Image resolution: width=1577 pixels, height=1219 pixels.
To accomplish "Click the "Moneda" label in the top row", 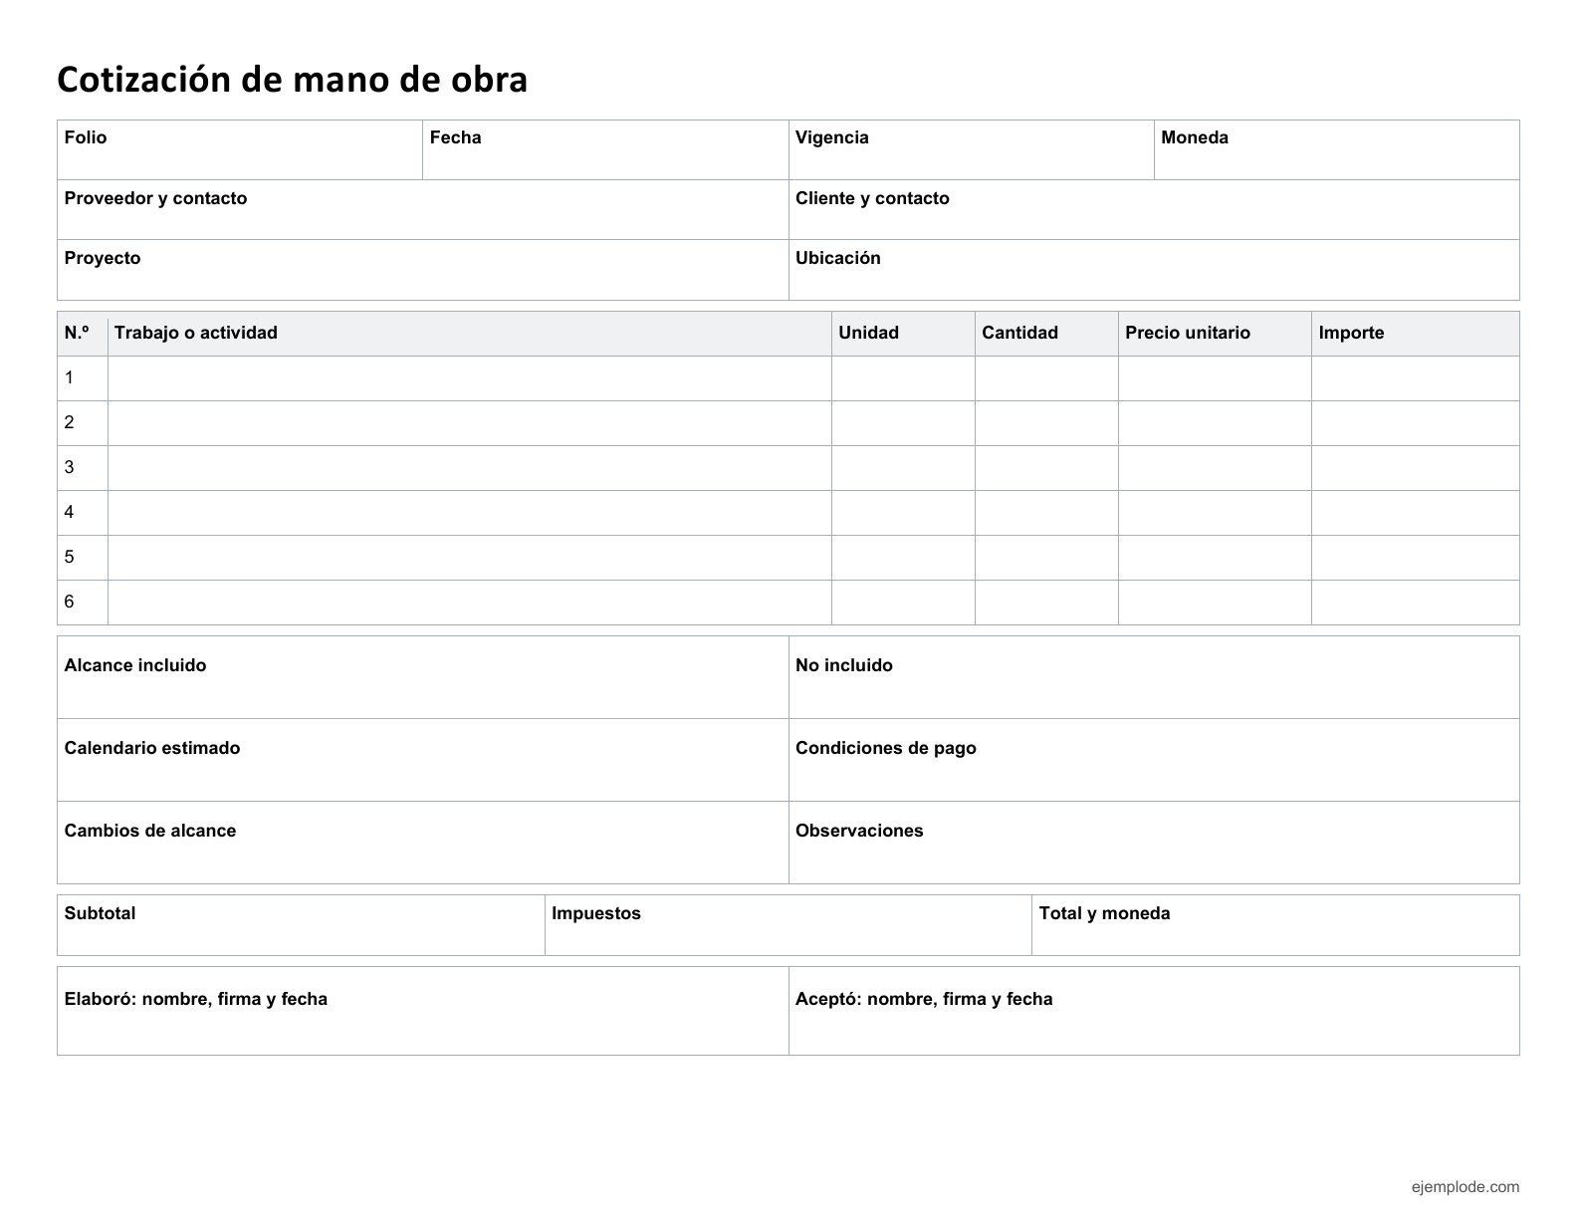I will click(1195, 137).
